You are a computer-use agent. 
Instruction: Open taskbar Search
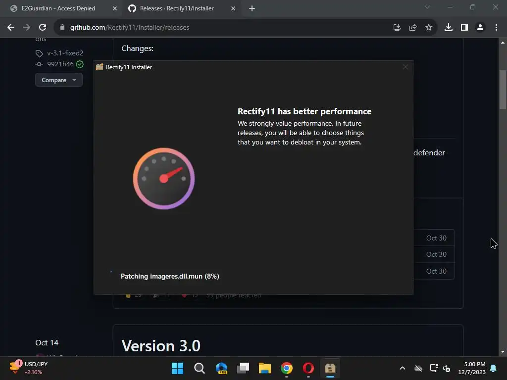(x=199, y=368)
